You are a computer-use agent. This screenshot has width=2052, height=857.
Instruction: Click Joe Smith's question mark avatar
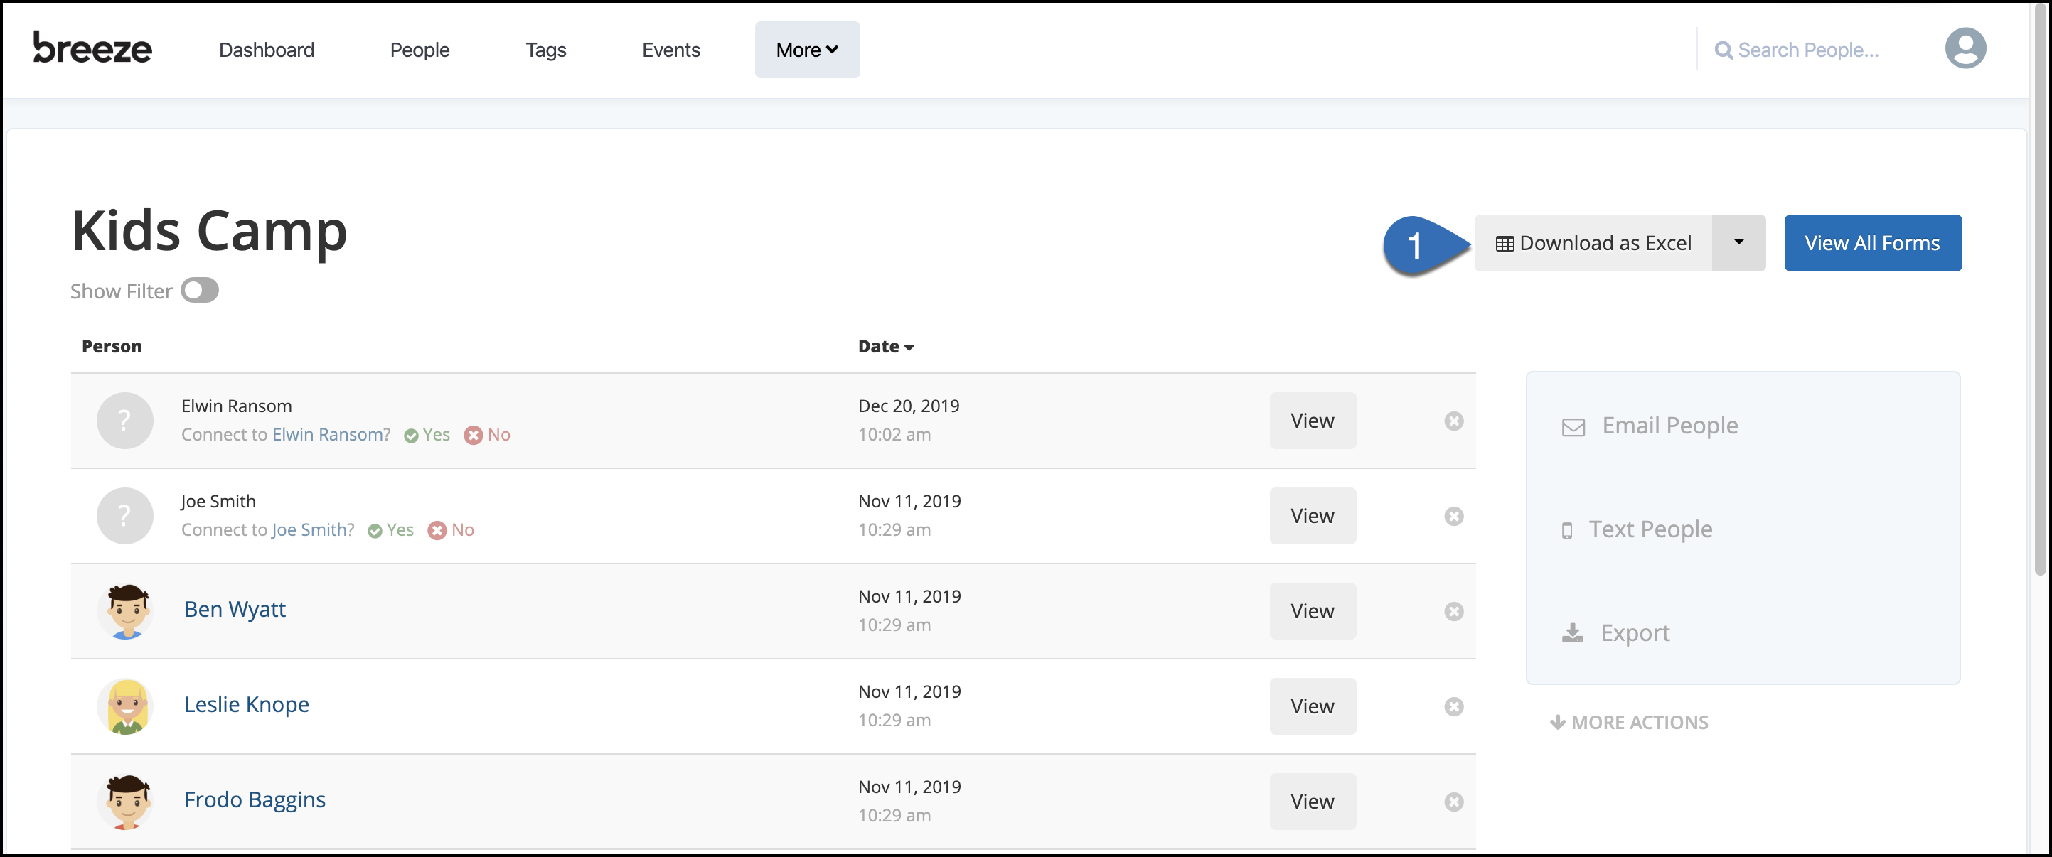point(124,515)
